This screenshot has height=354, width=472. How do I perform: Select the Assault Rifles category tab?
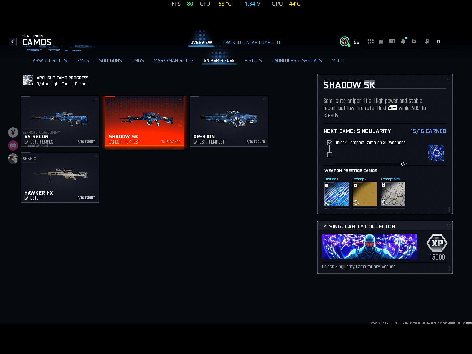coord(50,60)
